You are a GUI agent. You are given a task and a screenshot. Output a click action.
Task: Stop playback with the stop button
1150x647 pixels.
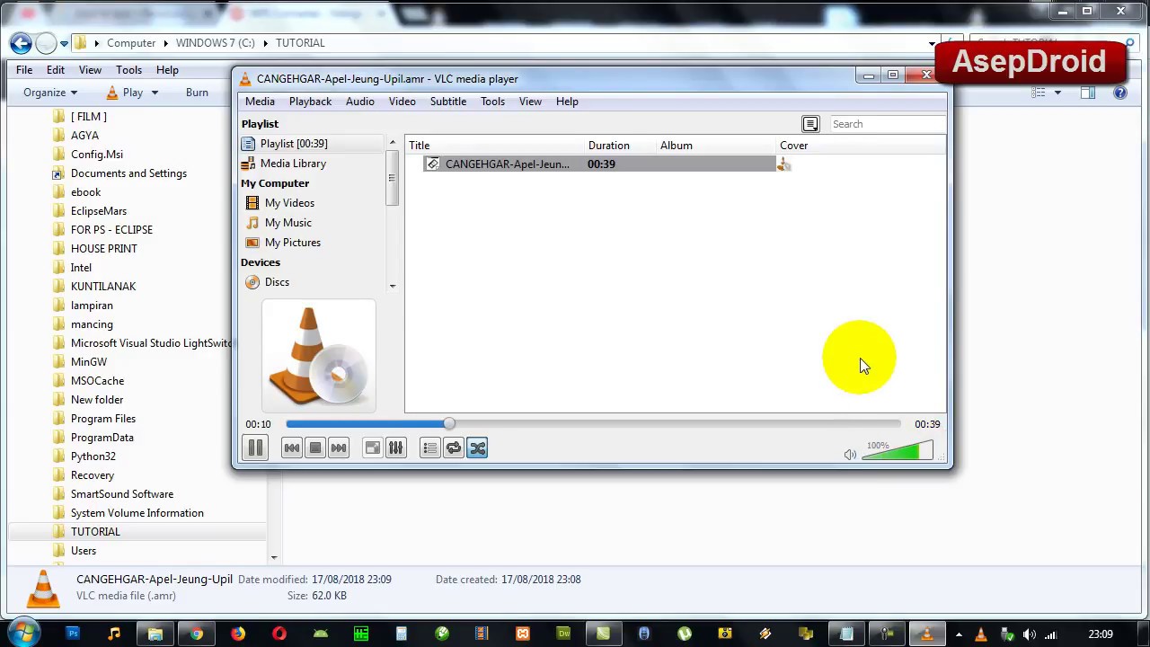click(314, 448)
